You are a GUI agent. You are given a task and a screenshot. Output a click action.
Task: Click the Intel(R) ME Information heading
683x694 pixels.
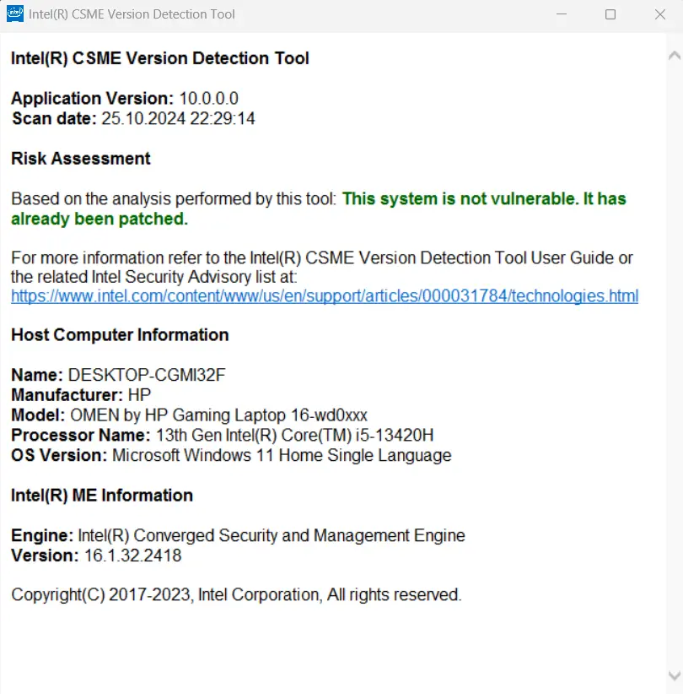(x=102, y=496)
